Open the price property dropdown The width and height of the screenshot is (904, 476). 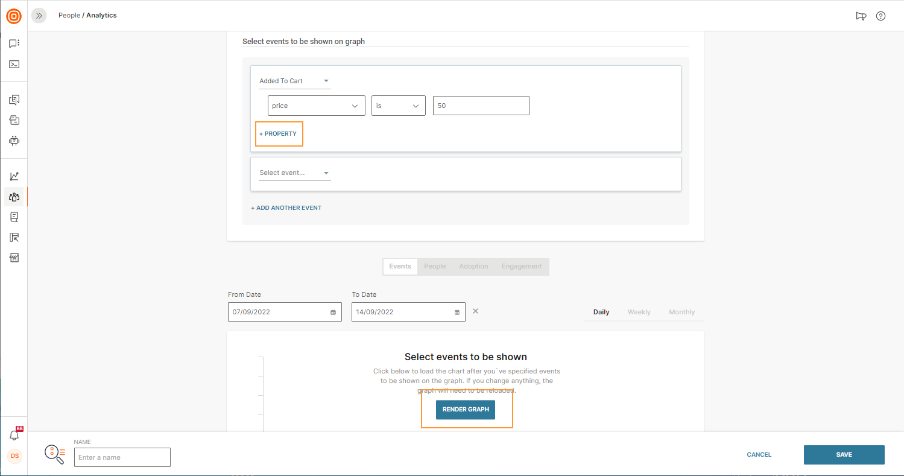coord(317,106)
